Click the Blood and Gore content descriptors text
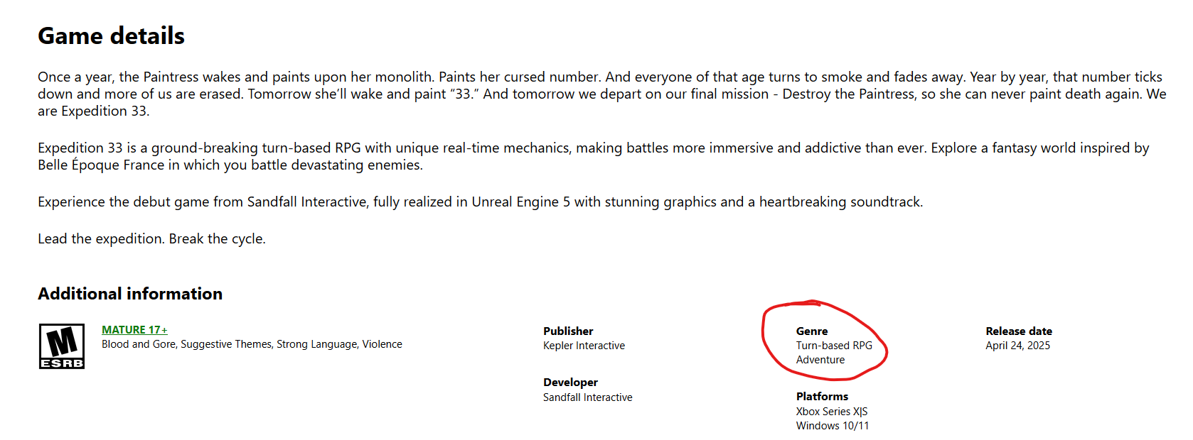This screenshot has width=1193, height=440. point(252,344)
